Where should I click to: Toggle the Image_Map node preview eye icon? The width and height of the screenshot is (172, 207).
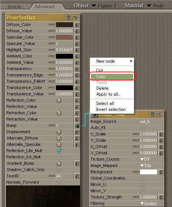click(x=161, y=115)
